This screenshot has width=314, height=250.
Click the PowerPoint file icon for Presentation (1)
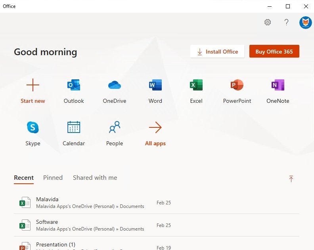tap(25, 246)
